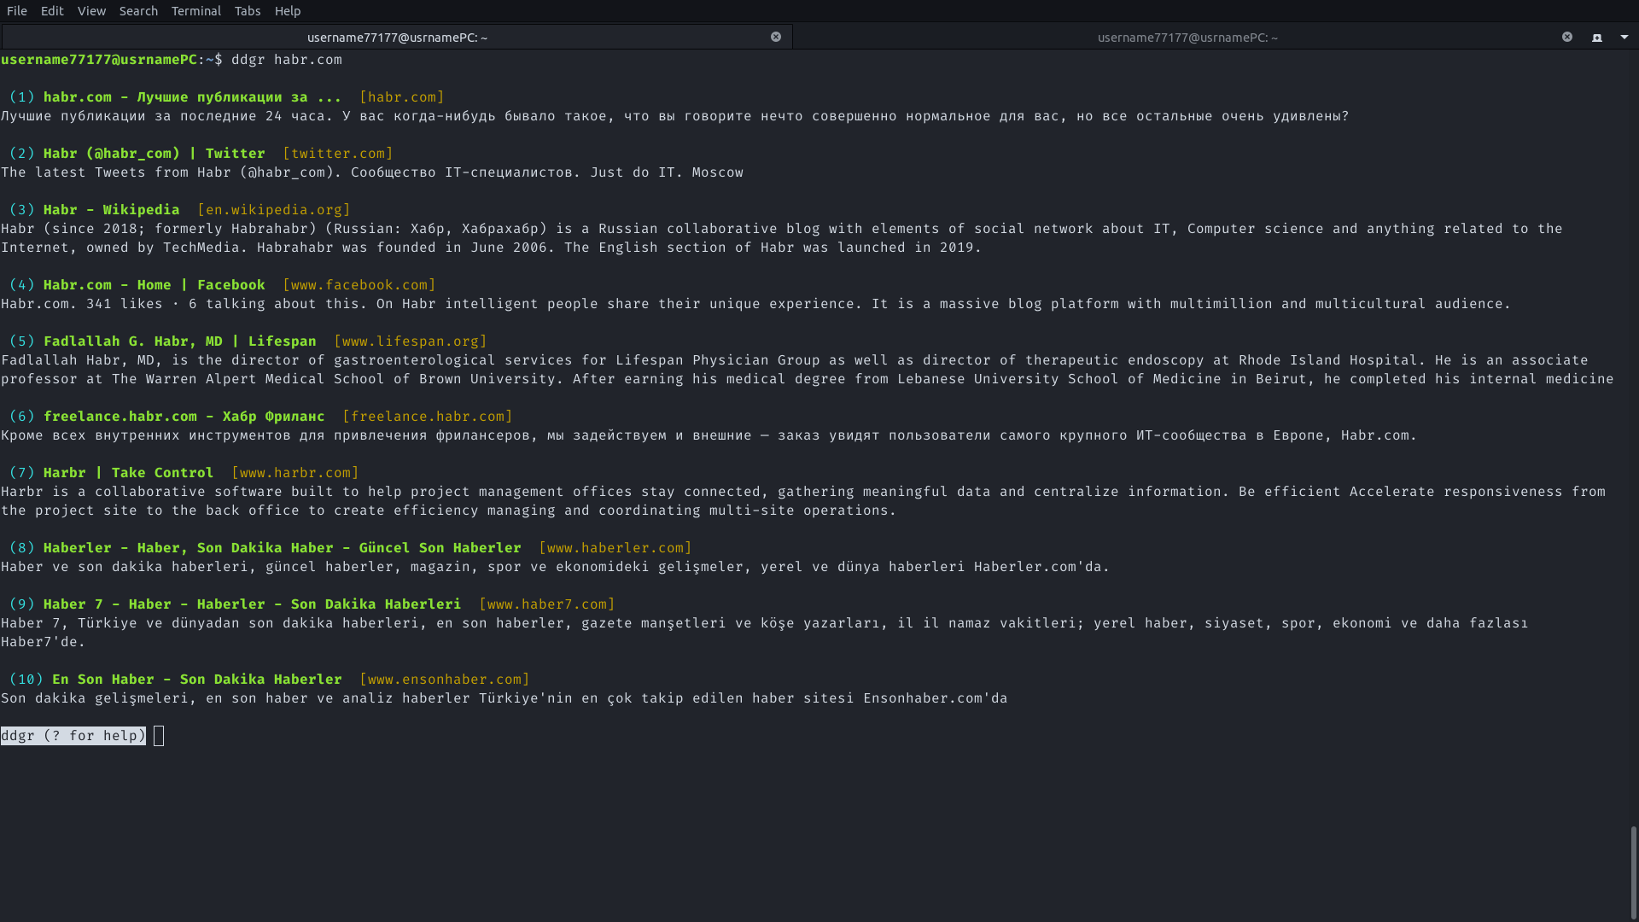Click description starting 'Haber ve son dakika haberleri'
The height and width of the screenshot is (922, 1639).
(556, 567)
